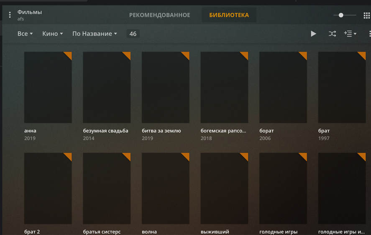Switch to the grid view
This screenshot has width=371, height=235.
pyautogui.click(x=367, y=15)
